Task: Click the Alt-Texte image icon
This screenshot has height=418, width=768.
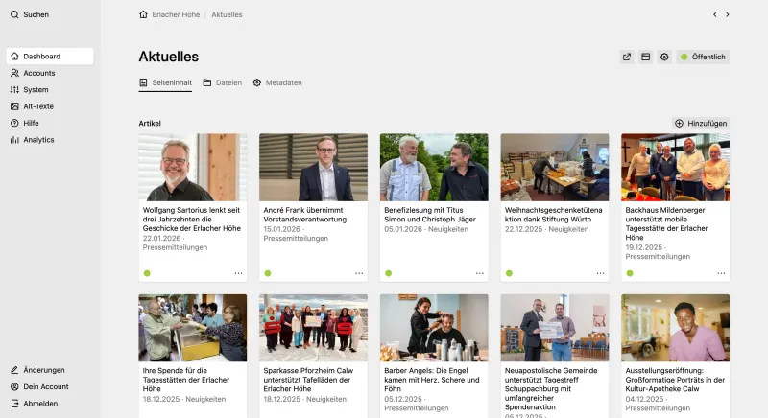Action: pos(14,106)
